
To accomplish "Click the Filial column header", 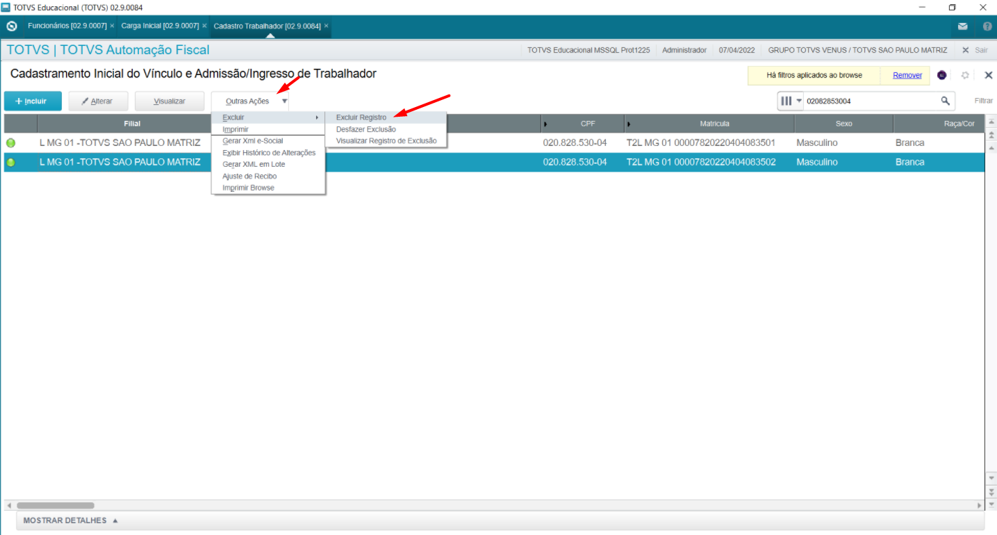I will click(x=132, y=124).
